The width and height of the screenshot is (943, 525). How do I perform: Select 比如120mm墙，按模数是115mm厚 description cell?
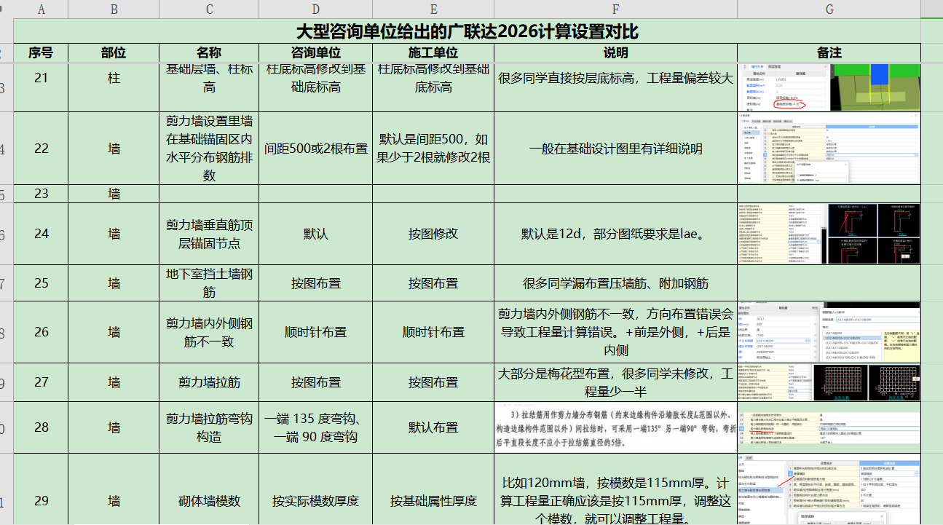[615, 489]
